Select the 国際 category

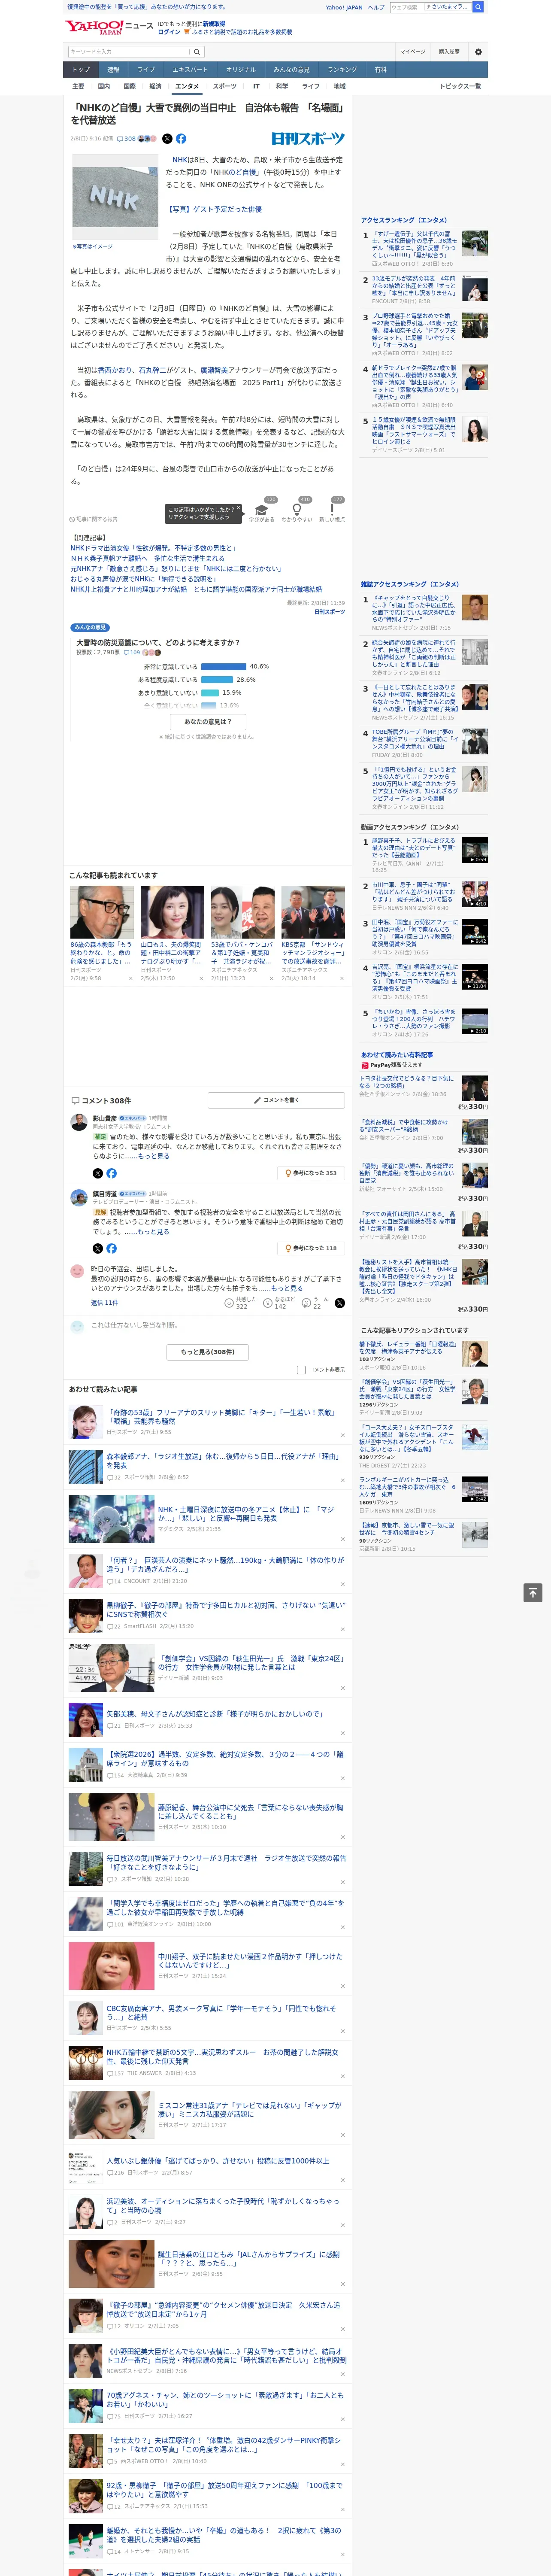coord(129,86)
